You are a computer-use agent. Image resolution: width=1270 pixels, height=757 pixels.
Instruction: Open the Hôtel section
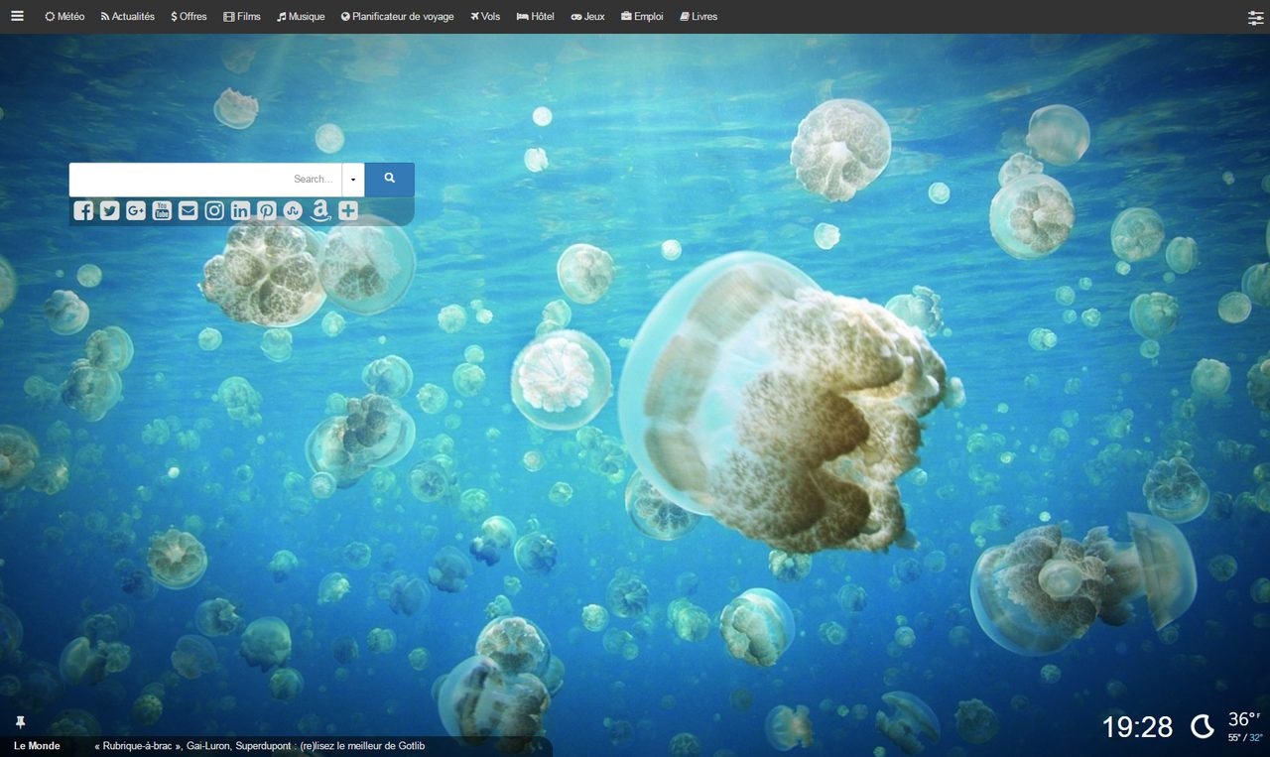535,16
